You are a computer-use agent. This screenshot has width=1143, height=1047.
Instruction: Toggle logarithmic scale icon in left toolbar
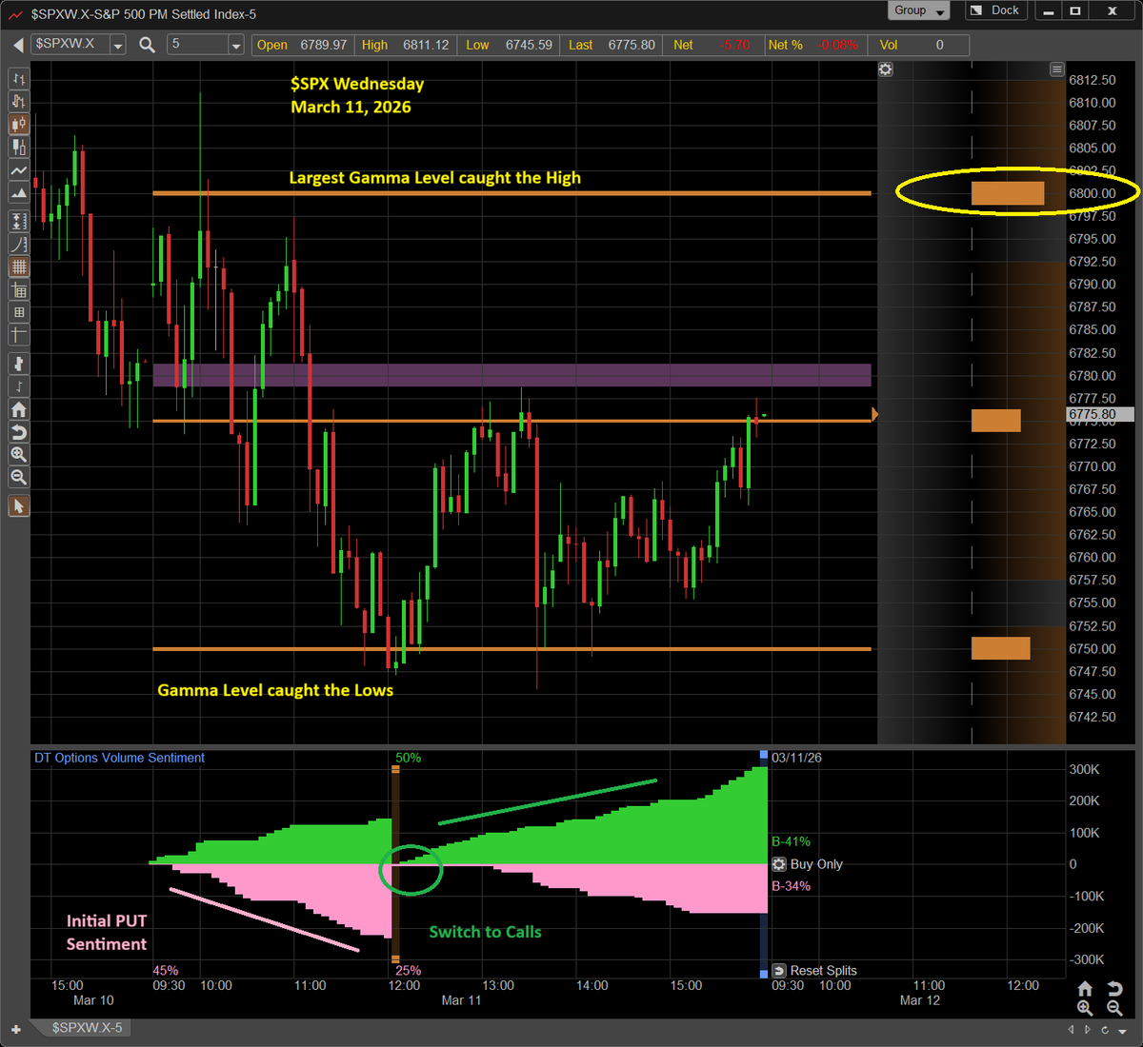pyautogui.click(x=18, y=244)
